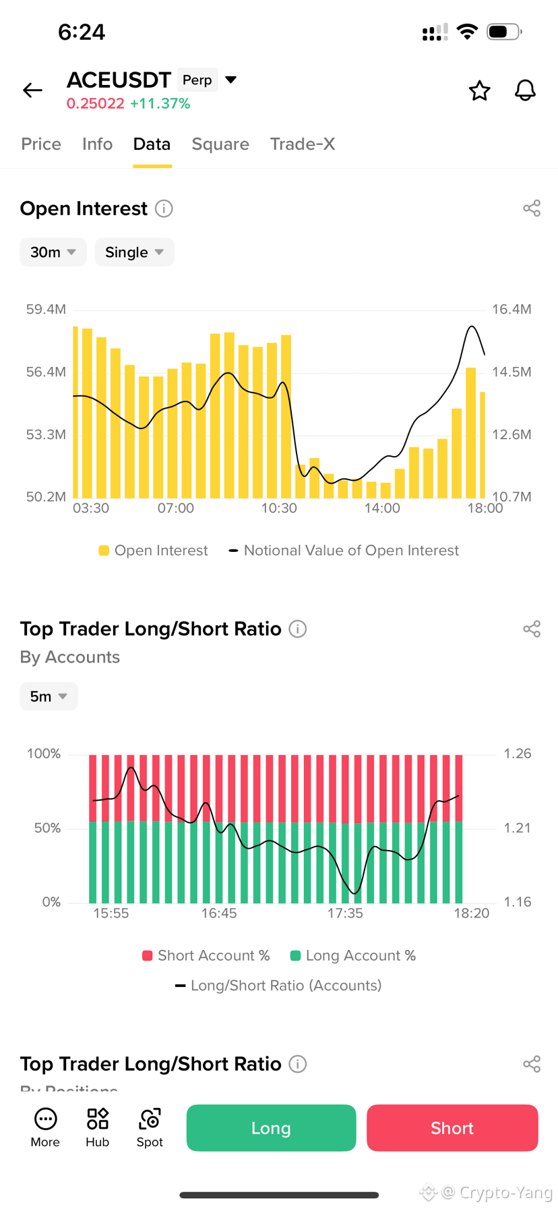Open price alerts bell icon
Viewport: 558px width, 1209px height.
[x=525, y=90]
